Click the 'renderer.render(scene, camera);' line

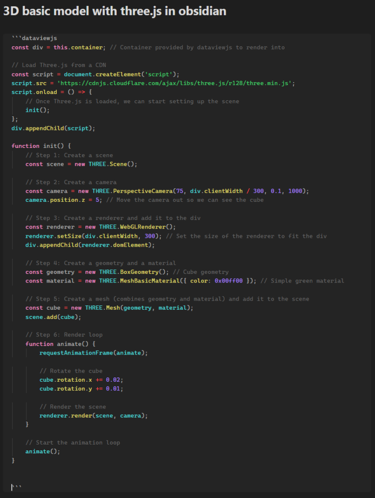coord(94,416)
